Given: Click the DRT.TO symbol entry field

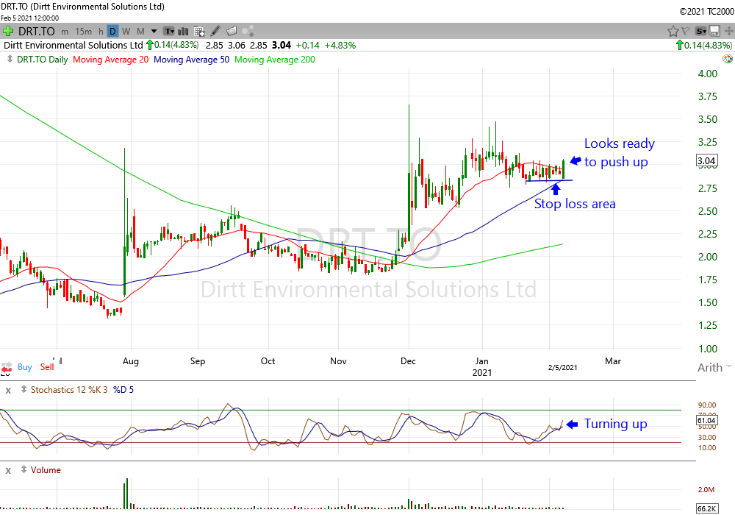Looking at the screenshot, I should 37,32.
